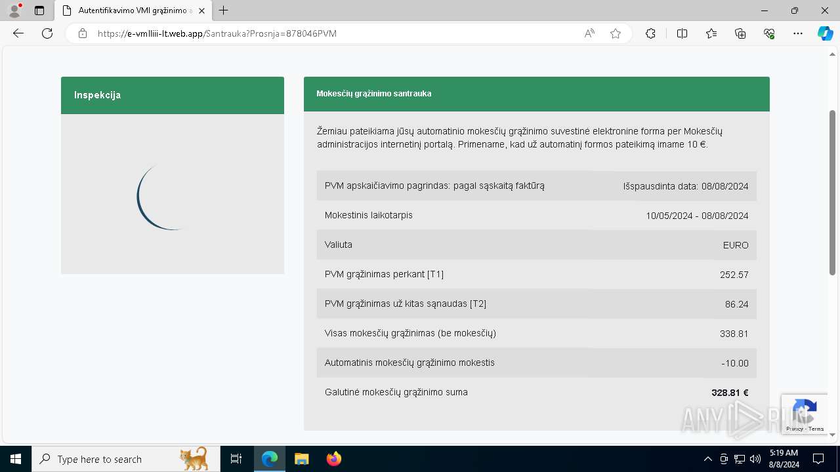
Task: Click Galutinė mokesčių grąžinimo suma label
Action: pos(396,392)
